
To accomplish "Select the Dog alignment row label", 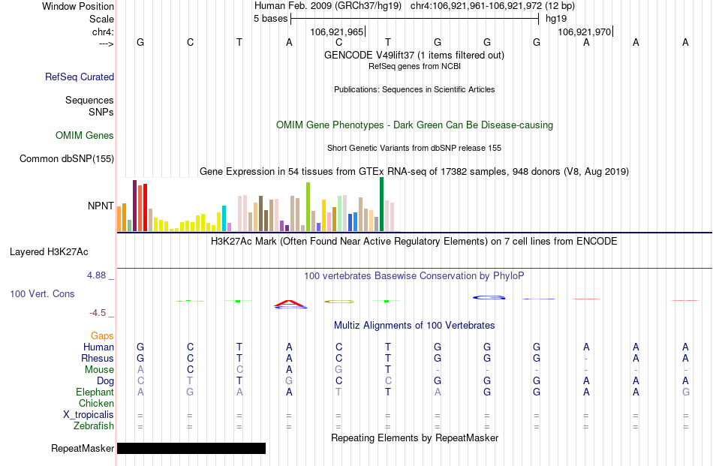I will 105,381.
